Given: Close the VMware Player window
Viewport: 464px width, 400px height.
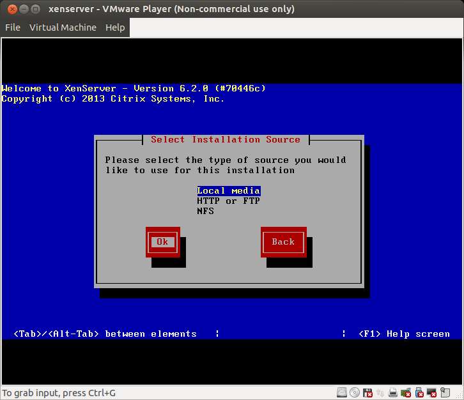Looking at the screenshot, I should coord(12,9).
